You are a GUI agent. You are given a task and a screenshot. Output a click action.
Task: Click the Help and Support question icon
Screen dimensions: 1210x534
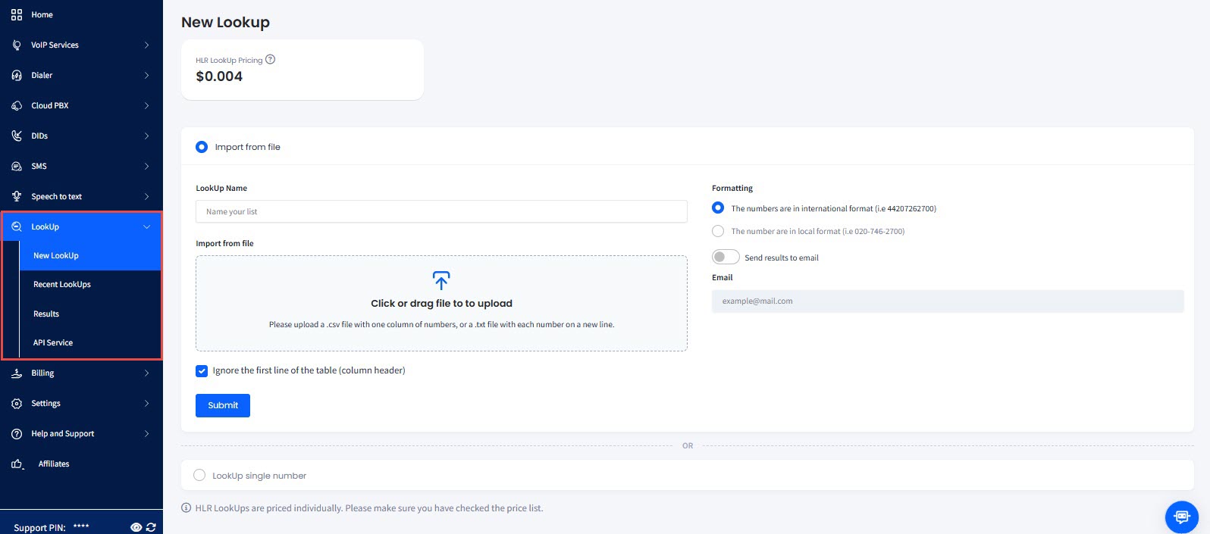click(17, 433)
